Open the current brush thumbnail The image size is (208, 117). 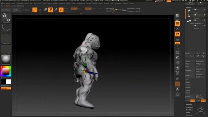6,18
